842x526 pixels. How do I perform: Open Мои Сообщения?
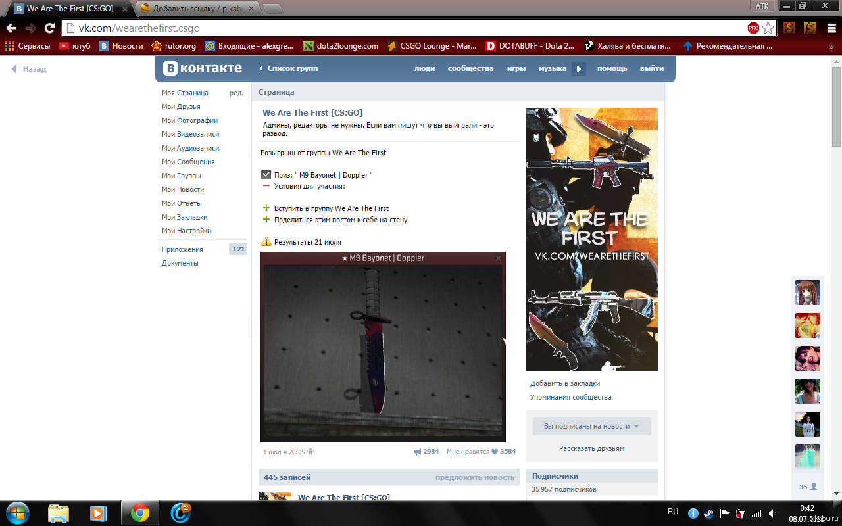click(188, 162)
